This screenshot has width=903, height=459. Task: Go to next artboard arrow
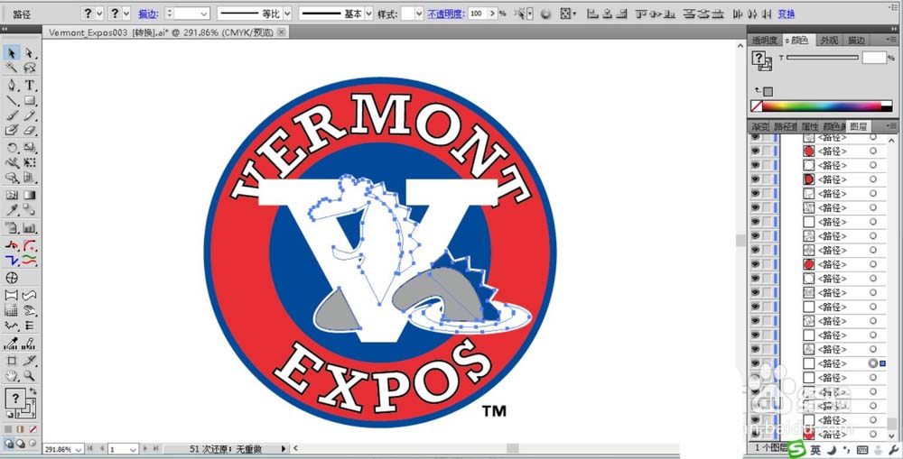[x=145, y=449]
